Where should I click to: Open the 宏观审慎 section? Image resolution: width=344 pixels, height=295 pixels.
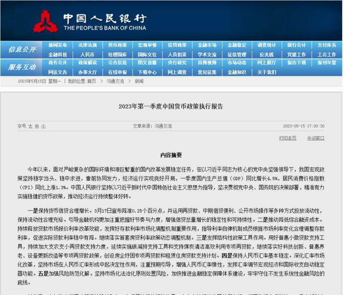pos(147,45)
